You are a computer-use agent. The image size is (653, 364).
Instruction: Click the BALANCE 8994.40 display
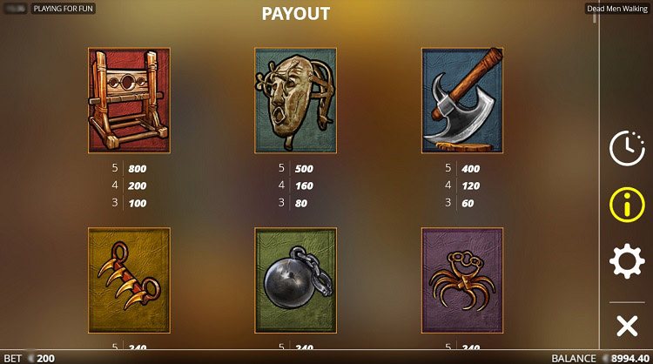coord(600,358)
